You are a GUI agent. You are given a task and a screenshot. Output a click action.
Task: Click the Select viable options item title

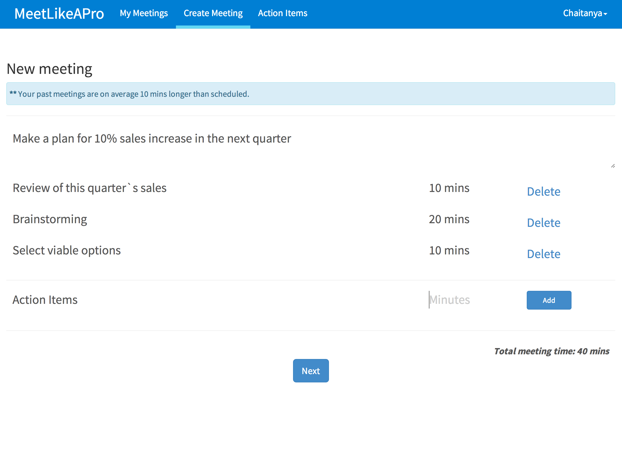click(x=67, y=251)
